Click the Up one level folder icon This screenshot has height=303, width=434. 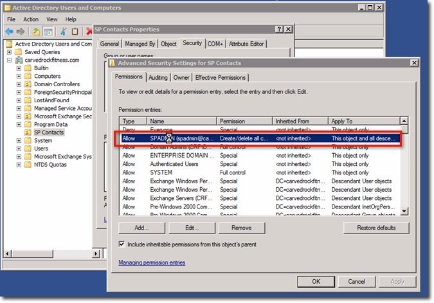click(x=36, y=32)
